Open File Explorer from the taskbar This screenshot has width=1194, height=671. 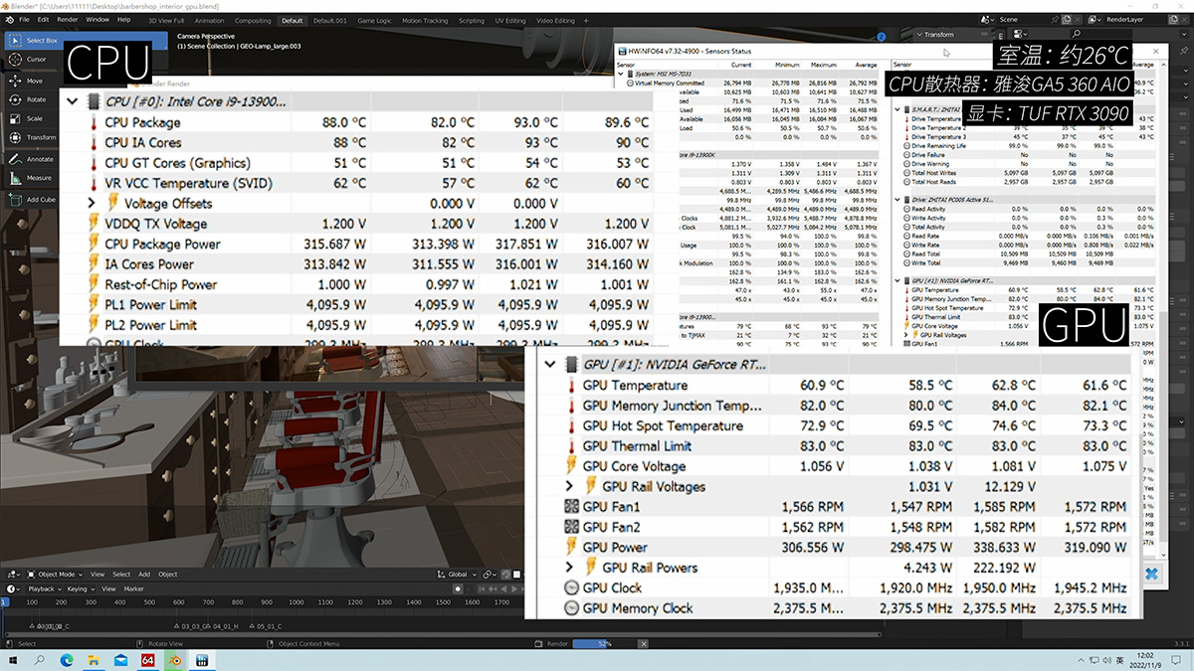coord(95,659)
